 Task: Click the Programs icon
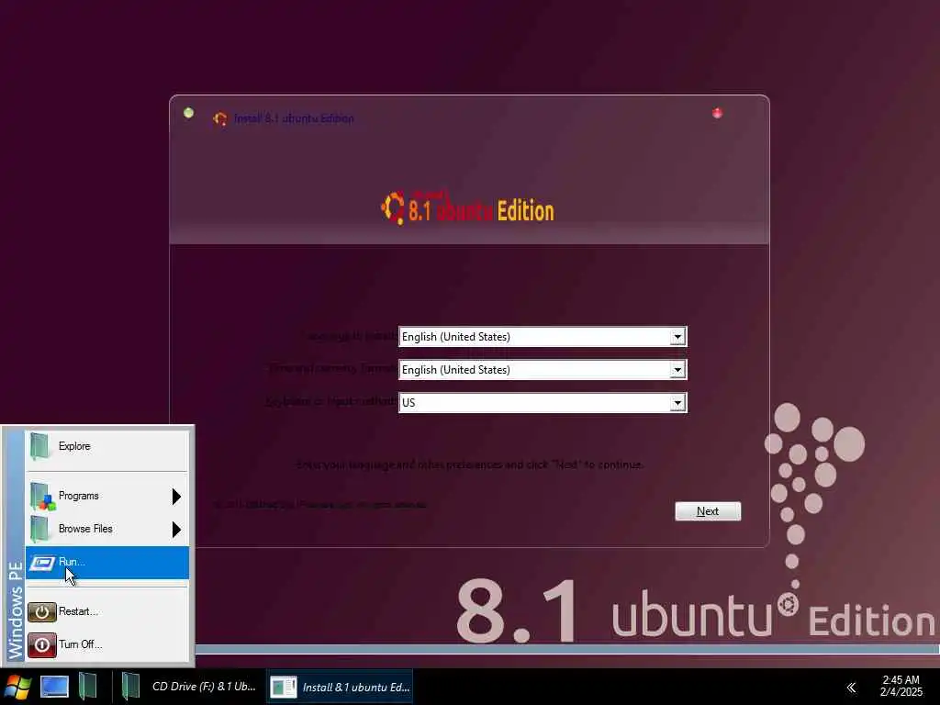[x=42, y=497]
